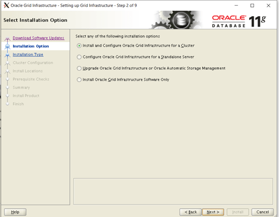The image size is (279, 217).
Task: Click the empty message area at bottom
Action: [x=172, y=191]
